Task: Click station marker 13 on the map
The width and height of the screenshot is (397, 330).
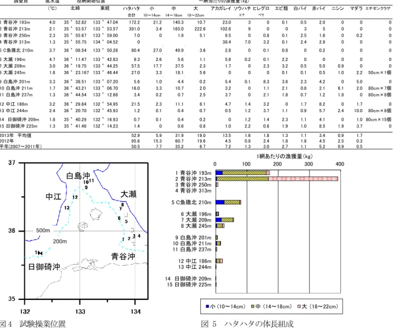Action: click(67, 208)
